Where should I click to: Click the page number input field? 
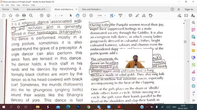pos(55,16)
